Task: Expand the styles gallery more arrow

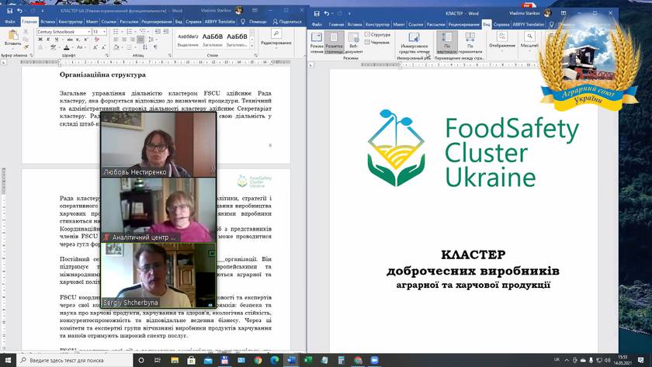Action: click(x=251, y=46)
